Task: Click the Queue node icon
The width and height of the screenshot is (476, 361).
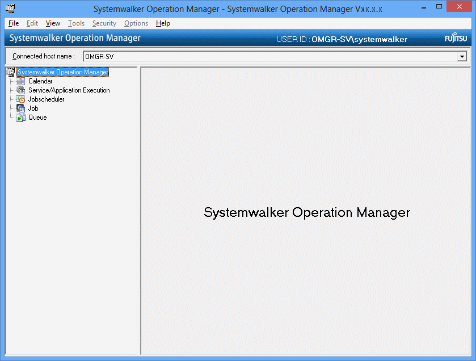Action: pos(21,117)
